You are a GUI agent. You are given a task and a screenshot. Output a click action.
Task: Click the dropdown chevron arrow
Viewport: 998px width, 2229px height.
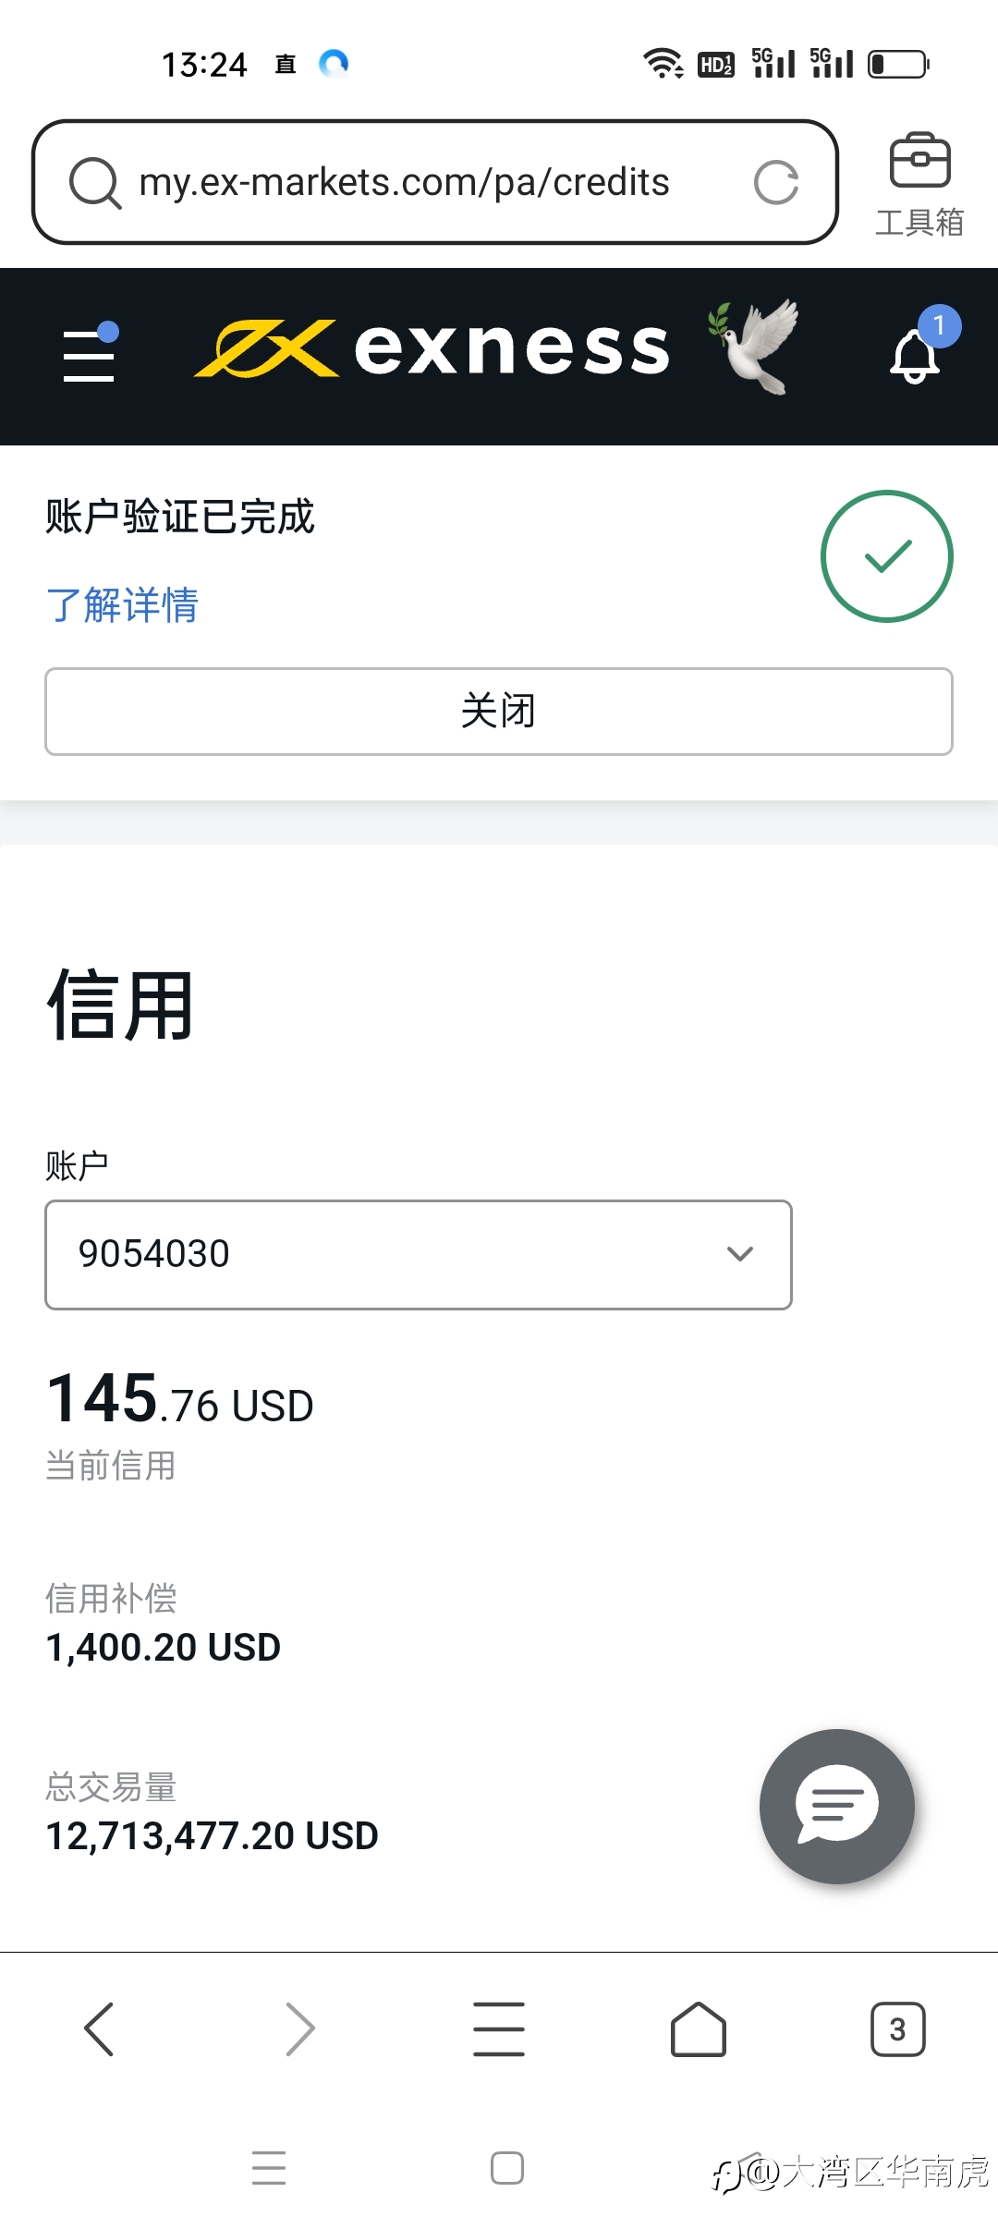pyautogui.click(x=740, y=1254)
